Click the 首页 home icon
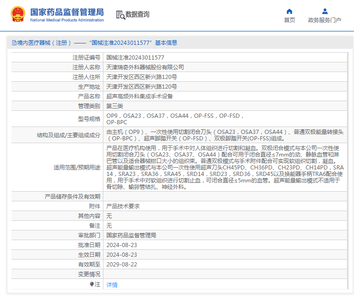Image resolution: width=354 pixels, height=296 pixels. (x=289, y=11)
